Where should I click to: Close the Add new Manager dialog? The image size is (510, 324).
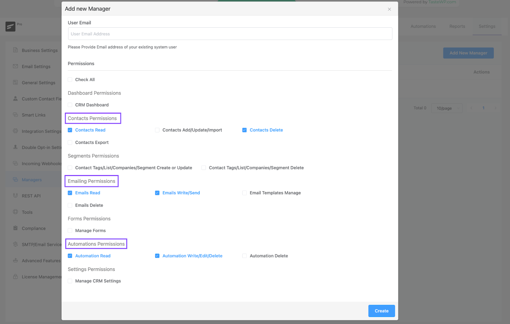389,9
